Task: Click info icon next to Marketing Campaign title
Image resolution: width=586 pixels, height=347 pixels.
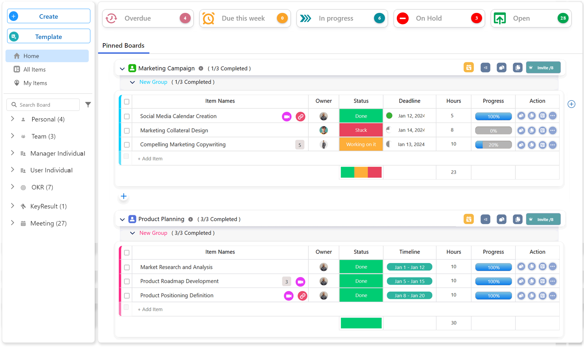Action: click(x=201, y=68)
